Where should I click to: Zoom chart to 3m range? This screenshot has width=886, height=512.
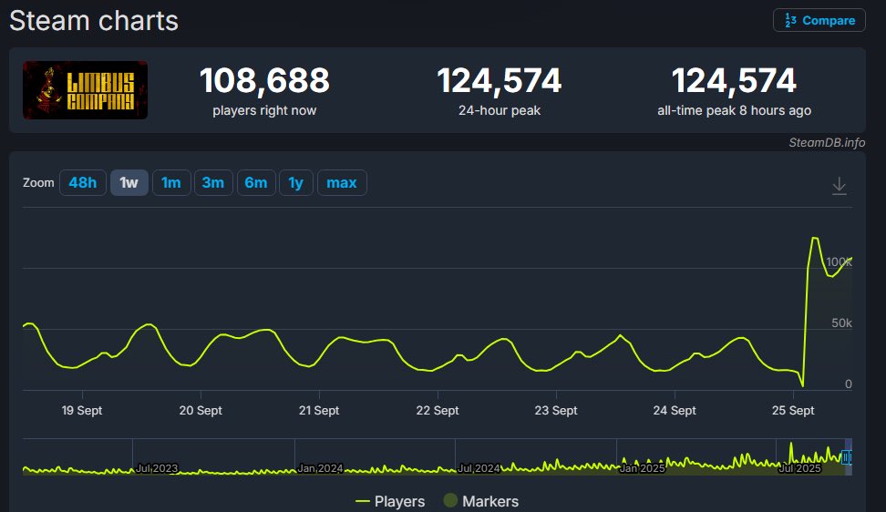(212, 183)
